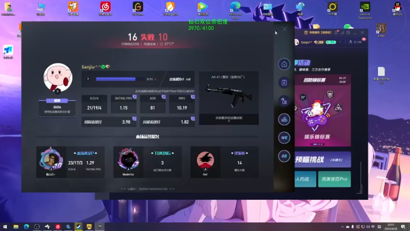Open the NetEase Cloud Music desktop icon

pyautogui.click(x=106, y=9)
